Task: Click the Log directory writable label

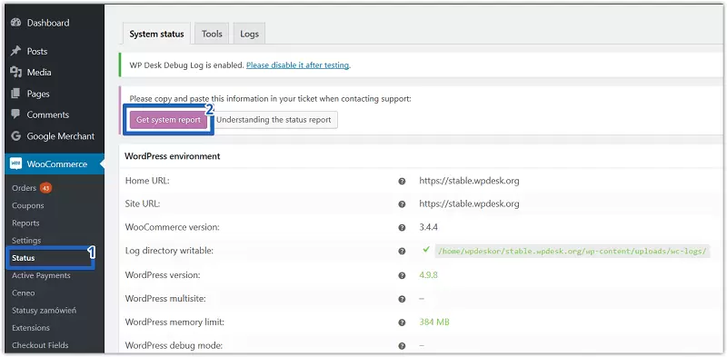Action: pos(169,251)
